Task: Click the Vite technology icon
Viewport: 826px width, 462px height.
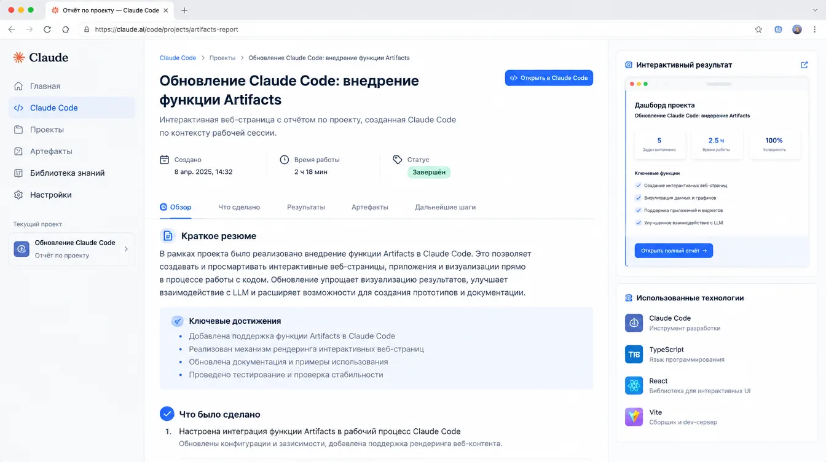Action: [x=634, y=417]
